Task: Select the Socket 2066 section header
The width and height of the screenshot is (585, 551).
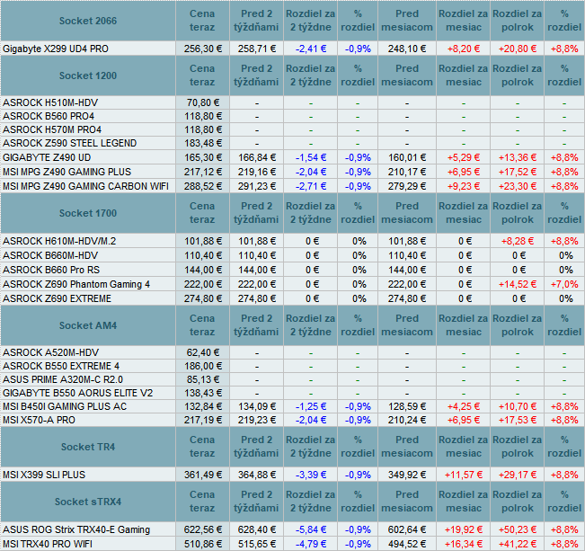Action: pos(88,21)
